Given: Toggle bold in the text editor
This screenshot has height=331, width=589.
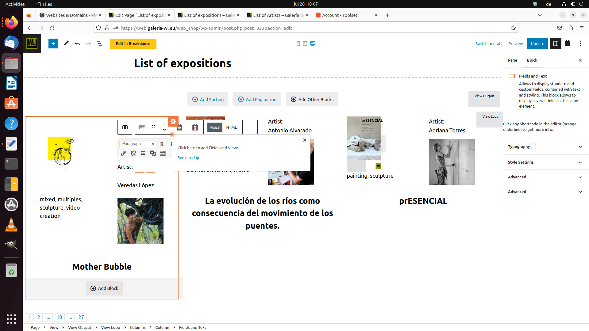Looking at the screenshot, I should pyautogui.click(x=162, y=144).
